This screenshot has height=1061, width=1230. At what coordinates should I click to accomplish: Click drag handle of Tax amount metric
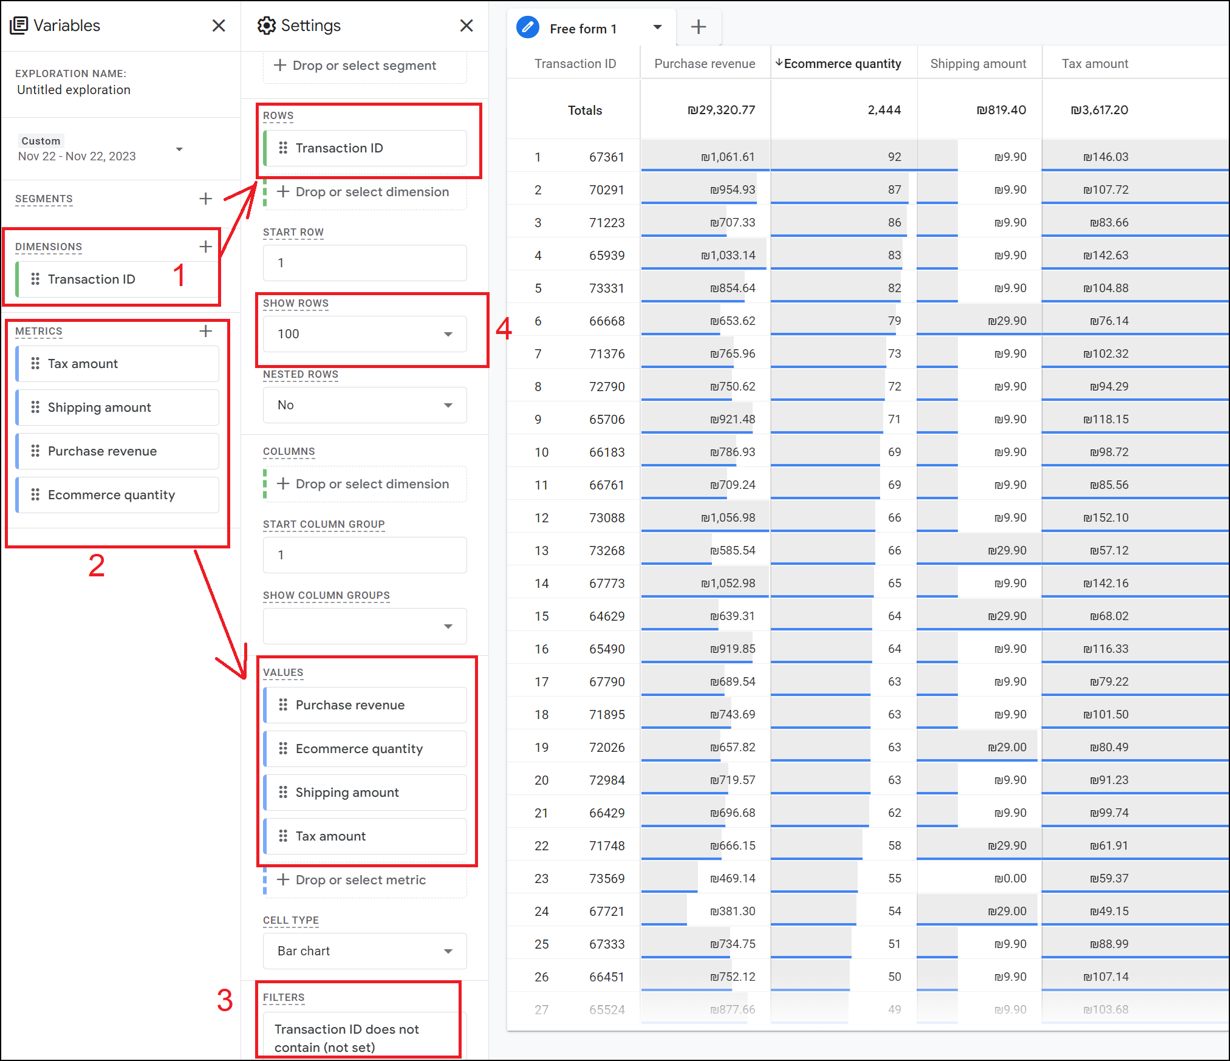tap(35, 363)
